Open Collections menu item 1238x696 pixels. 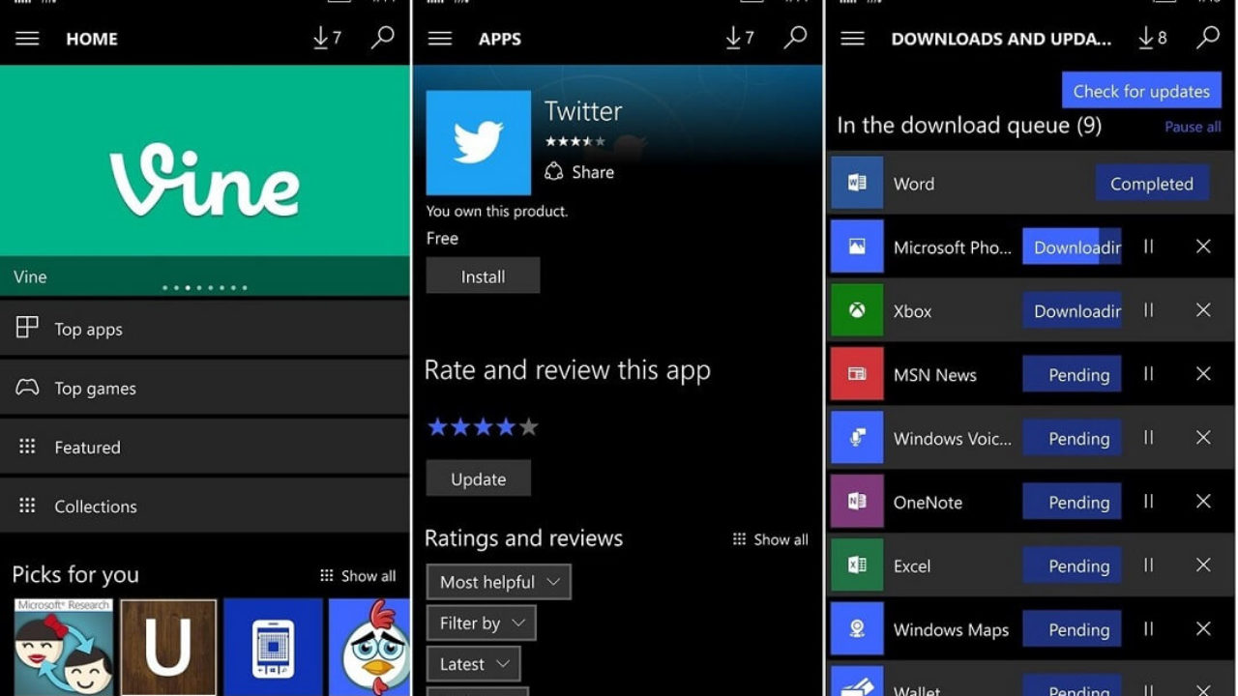click(x=205, y=506)
